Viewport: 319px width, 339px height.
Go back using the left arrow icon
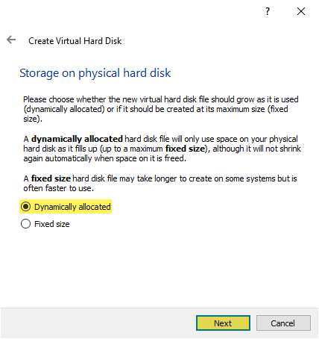[x=11, y=40]
